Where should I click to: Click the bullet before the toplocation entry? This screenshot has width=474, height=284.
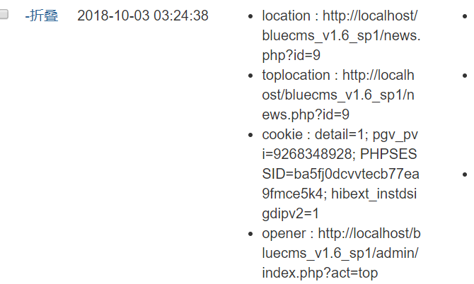click(252, 76)
